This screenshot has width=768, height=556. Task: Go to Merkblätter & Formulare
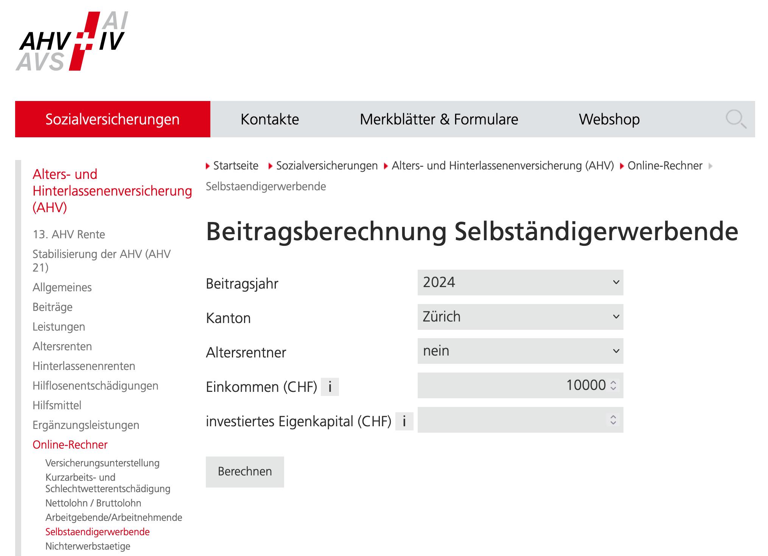coord(439,119)
